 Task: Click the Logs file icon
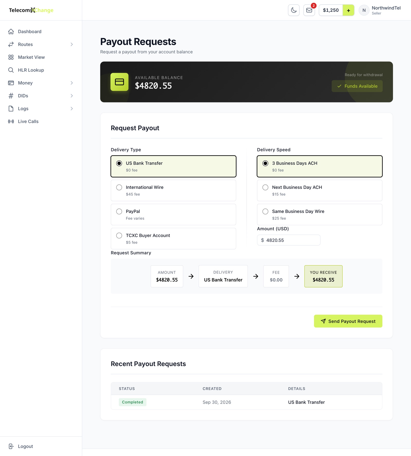click(11, 109)
